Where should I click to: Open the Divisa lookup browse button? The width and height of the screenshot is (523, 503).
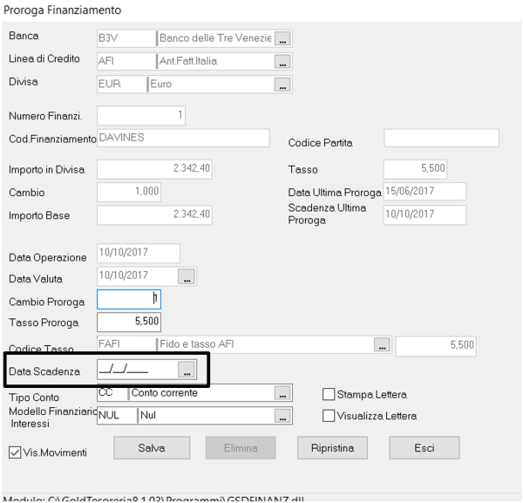282,85
